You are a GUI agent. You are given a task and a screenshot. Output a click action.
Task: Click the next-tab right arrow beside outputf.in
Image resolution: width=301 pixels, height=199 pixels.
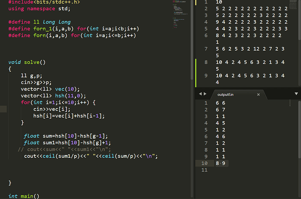point(205,94)
